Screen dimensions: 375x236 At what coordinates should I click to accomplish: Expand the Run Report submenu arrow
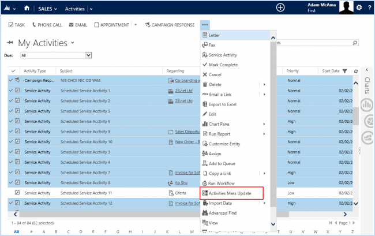coord(264,134)
